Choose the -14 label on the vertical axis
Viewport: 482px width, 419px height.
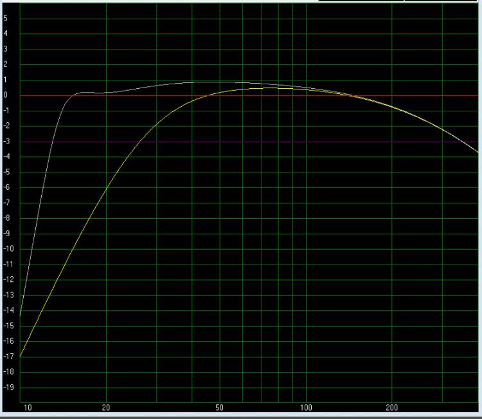tap(8, 310)
